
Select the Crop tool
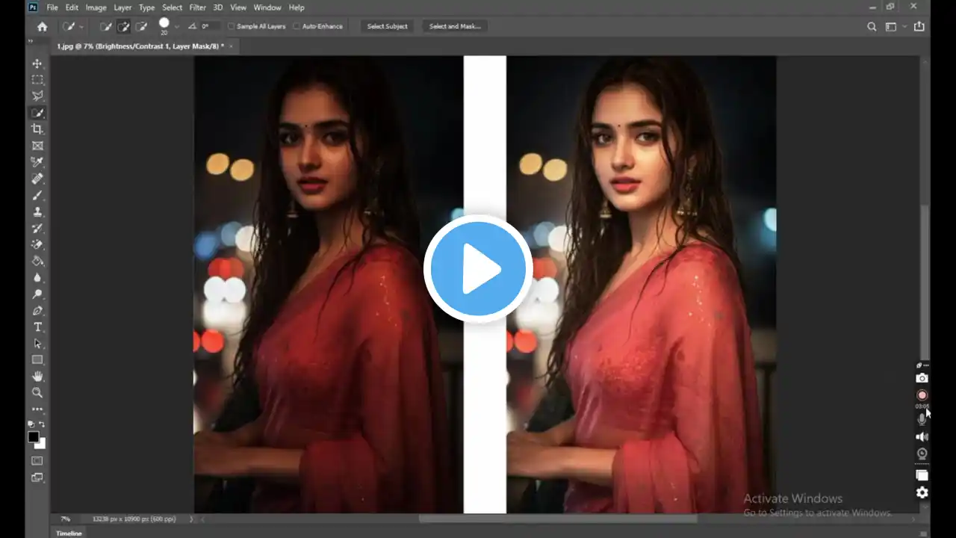coord(37,129)
